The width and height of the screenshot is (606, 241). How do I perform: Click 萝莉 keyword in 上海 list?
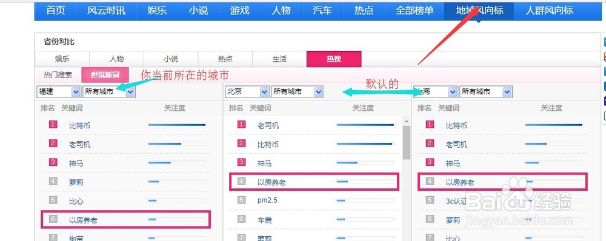(453, 220)
